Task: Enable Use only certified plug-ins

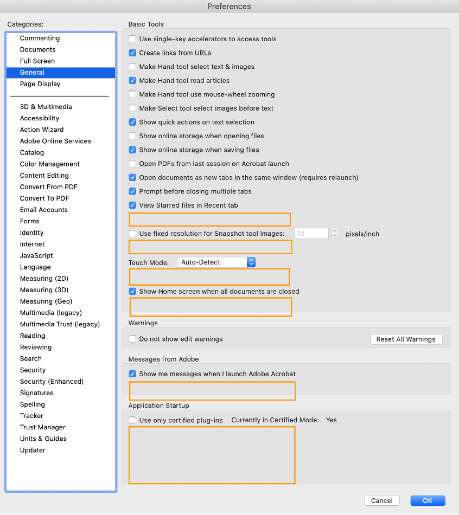Action: [132, 420]
